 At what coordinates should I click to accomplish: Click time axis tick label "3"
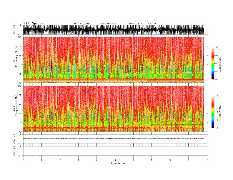[x=78, y=160]
